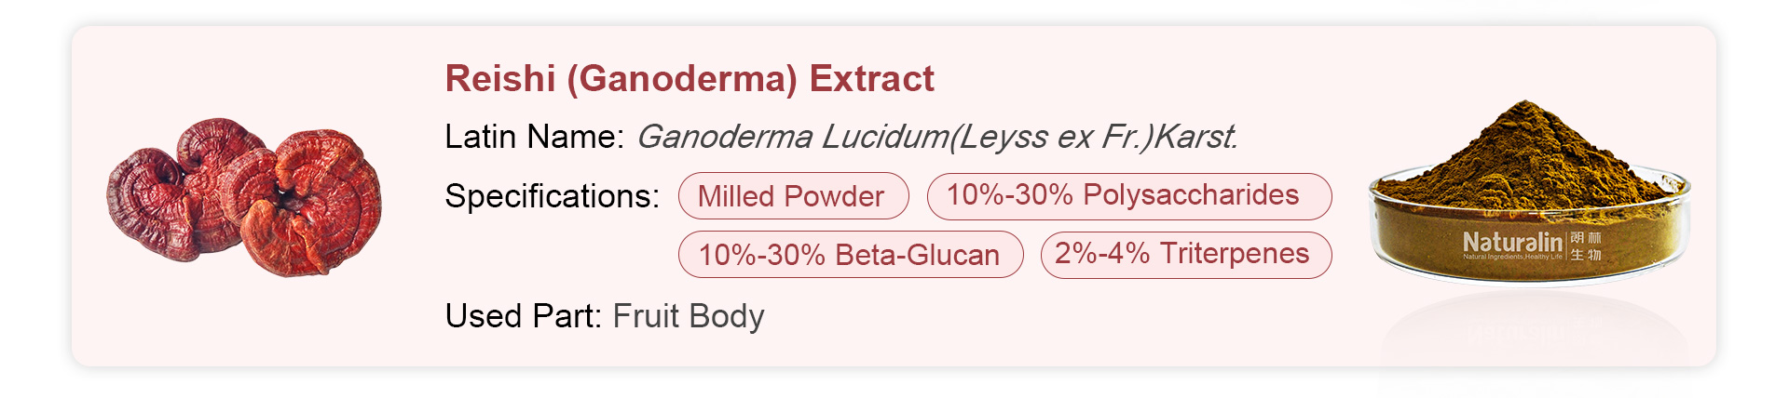
Task: Select the 2%-4% Triterpenes tag
Action: point(1185,254)
